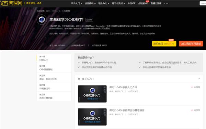
Task: Open the 练习与实战 dropdown menu
Action: (118, 3)
